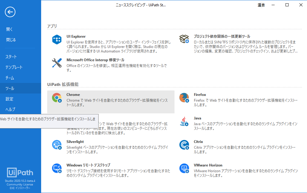Click the Silverlight plugin description text
This screenshot has width=307, height=193.
117,150
